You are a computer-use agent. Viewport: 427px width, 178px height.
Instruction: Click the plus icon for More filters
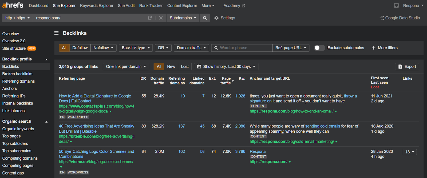point(374,48)
